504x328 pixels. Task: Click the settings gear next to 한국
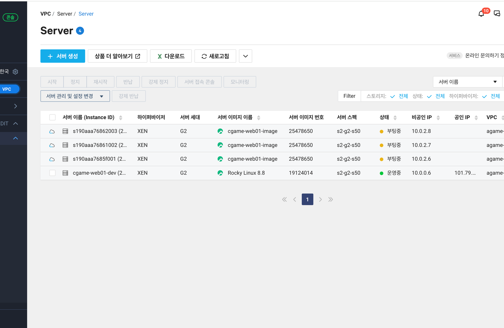(15, 72)
